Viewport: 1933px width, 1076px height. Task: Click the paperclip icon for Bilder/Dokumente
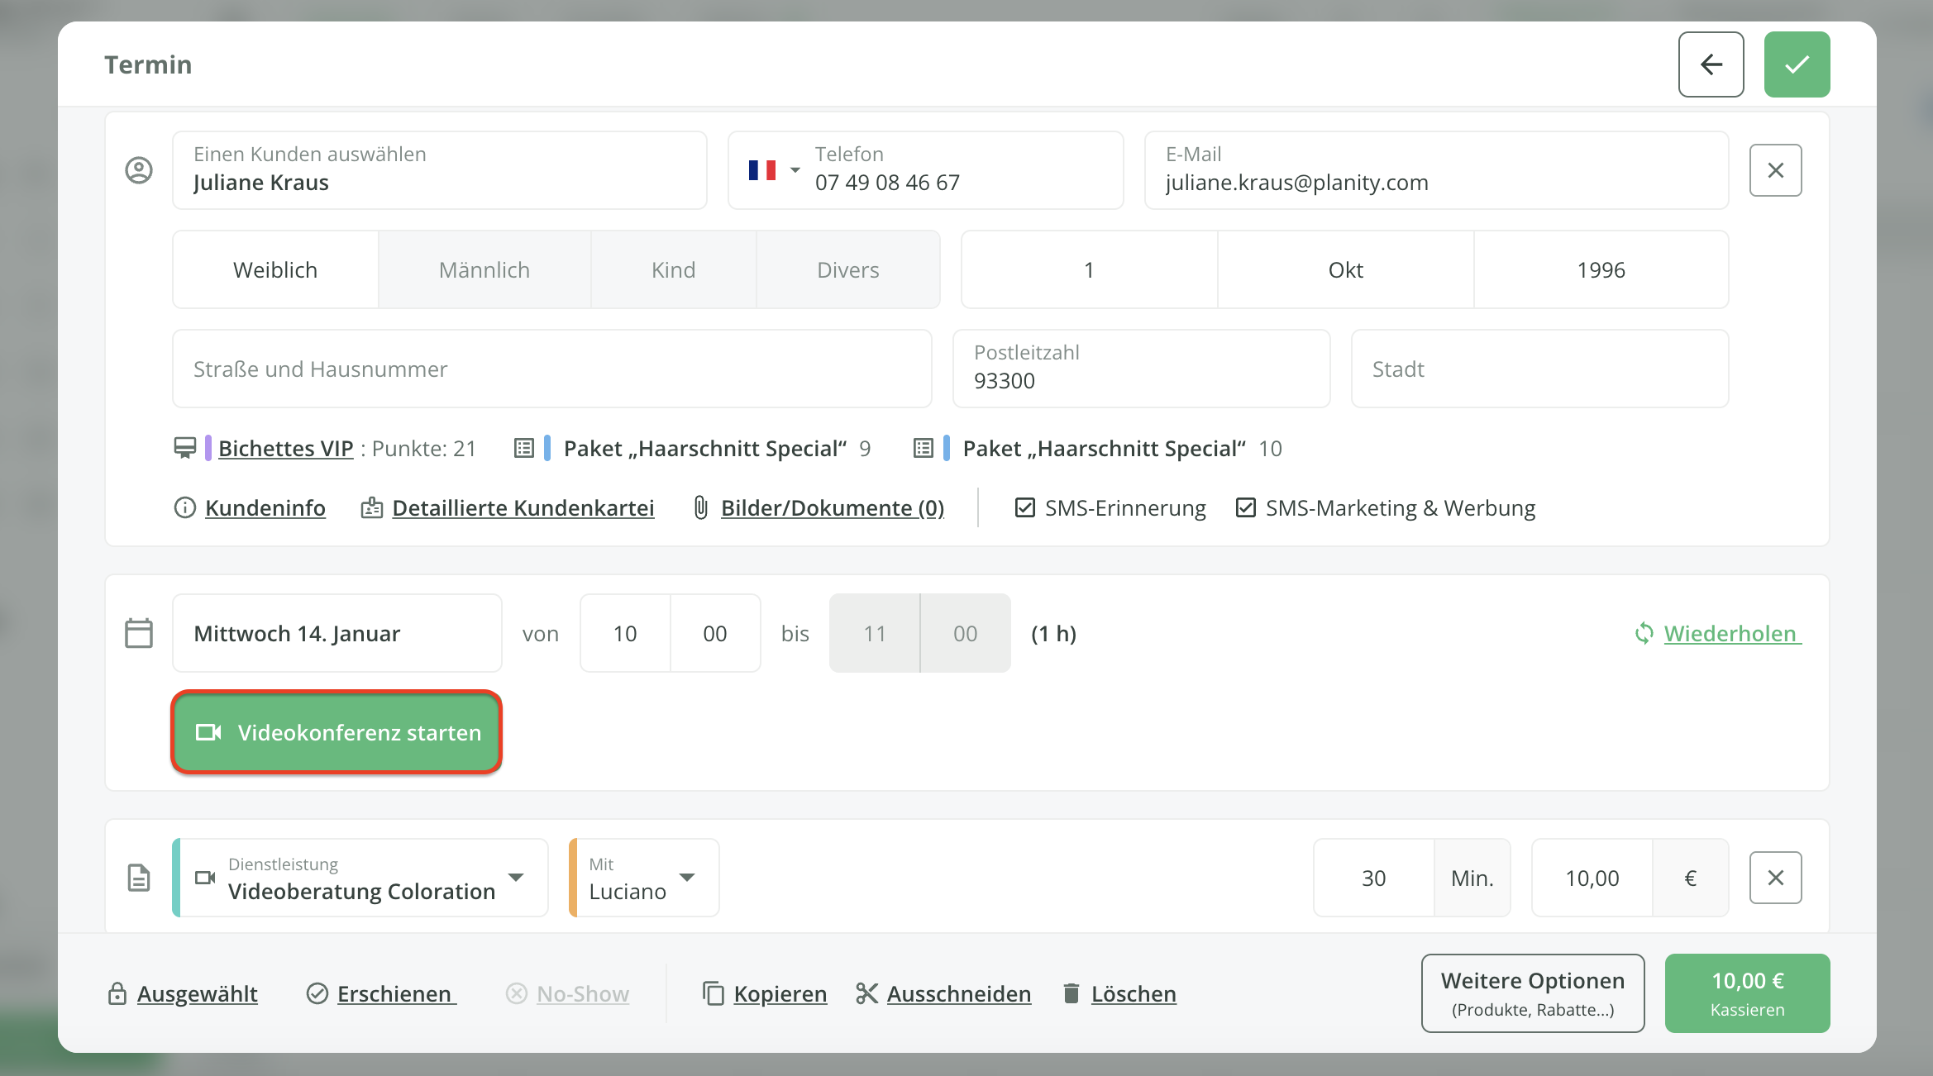tap(700, 507)
